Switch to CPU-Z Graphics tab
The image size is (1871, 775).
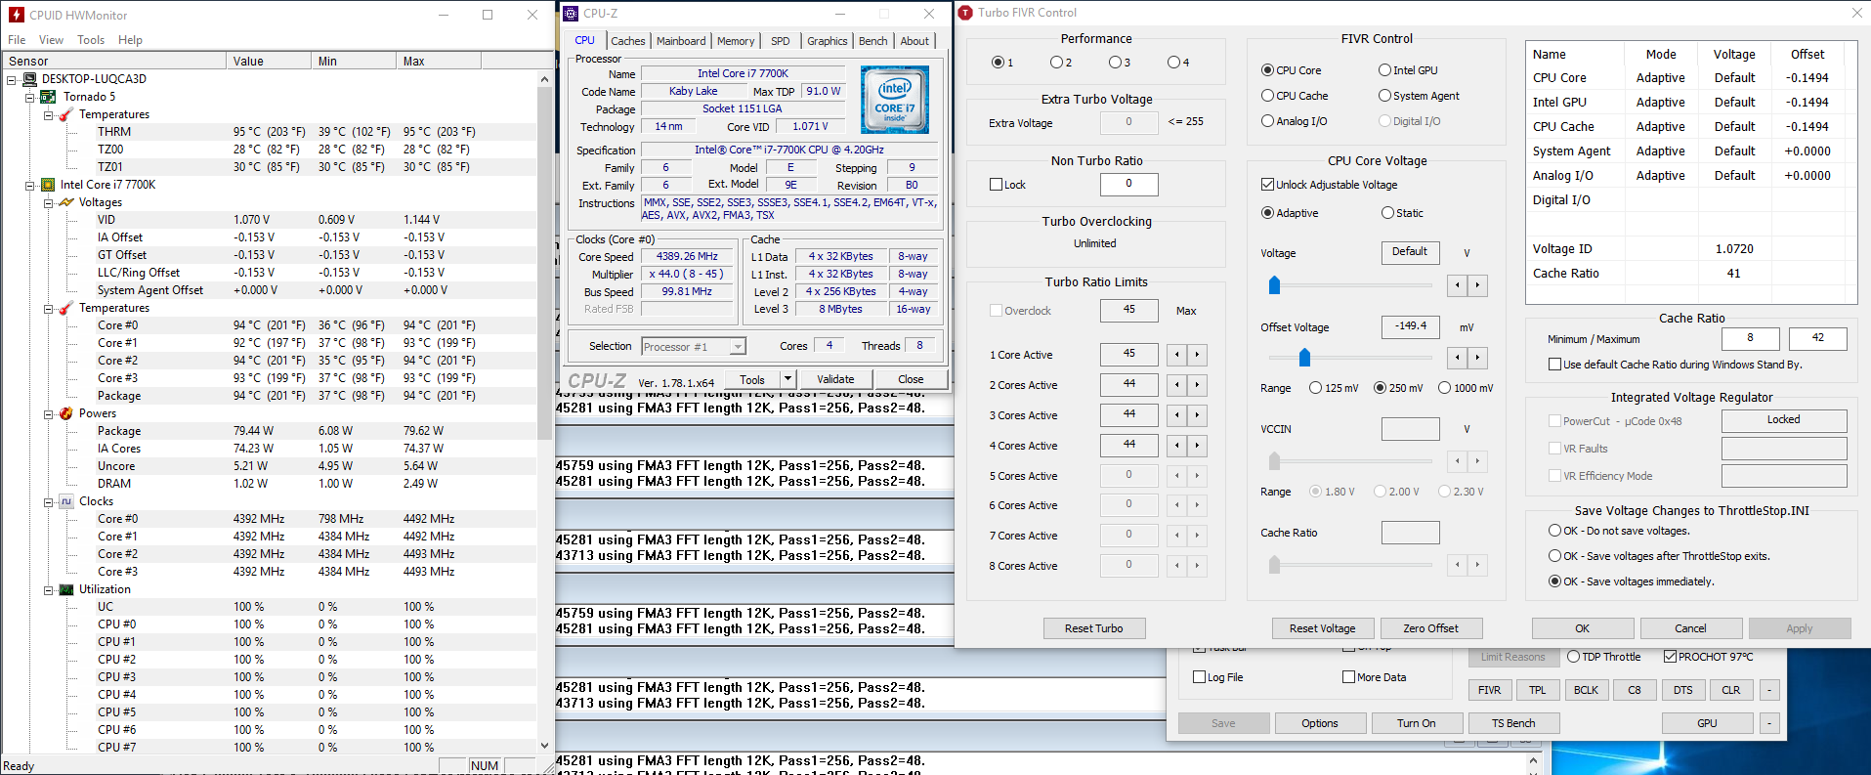point(828,41)
